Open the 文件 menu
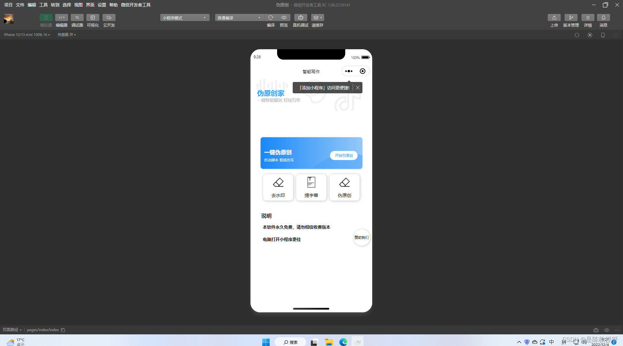 click(x=20, y=5)
